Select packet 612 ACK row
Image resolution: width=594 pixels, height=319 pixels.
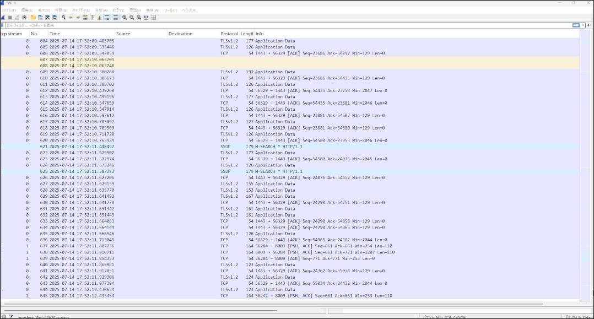tap(290, 90)
